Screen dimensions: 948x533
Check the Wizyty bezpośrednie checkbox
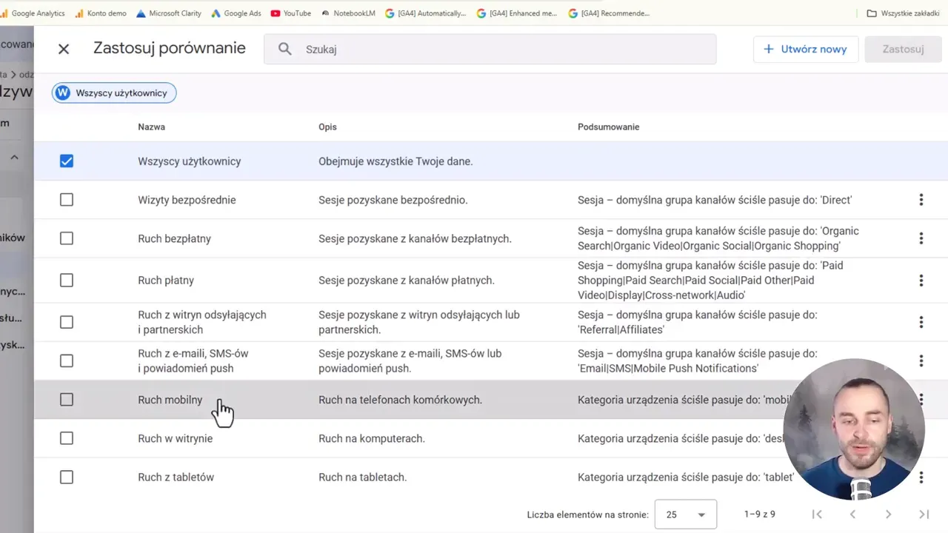pos(67,200)
